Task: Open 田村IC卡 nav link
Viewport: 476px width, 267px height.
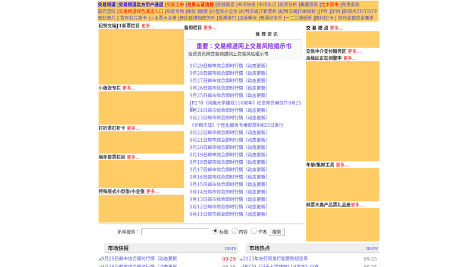Action: click(x=324, y=18)
